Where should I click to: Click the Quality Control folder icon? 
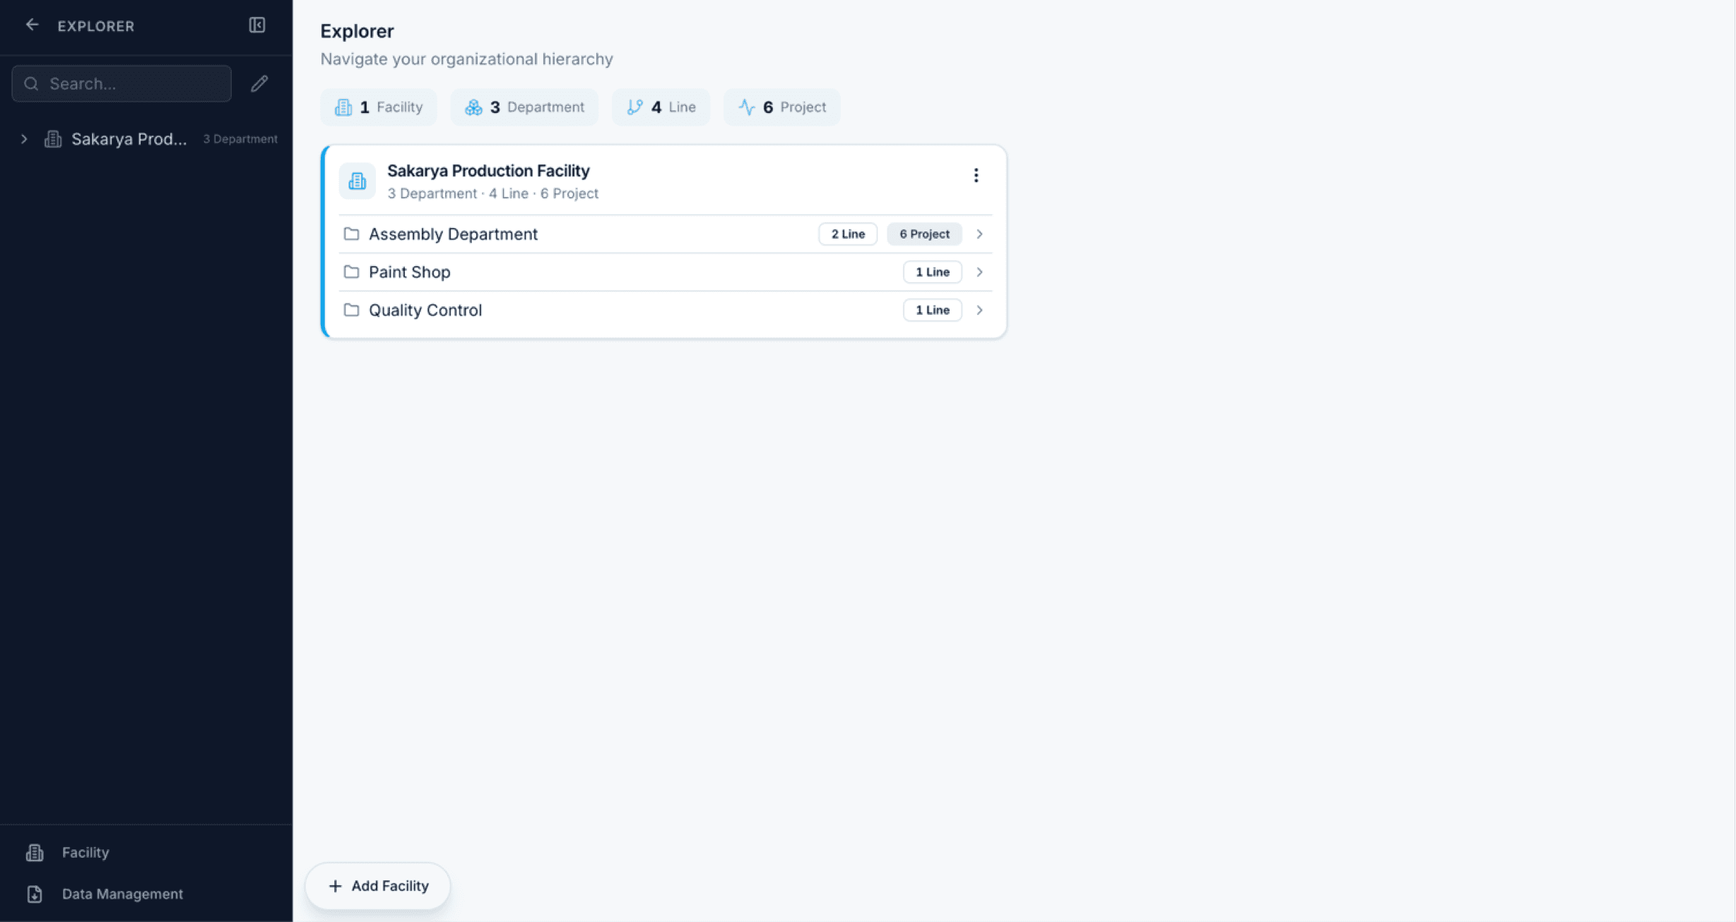click(x=351, y=310)
